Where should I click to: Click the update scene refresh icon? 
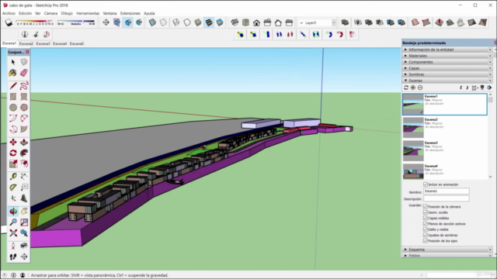tap(406, 88)
